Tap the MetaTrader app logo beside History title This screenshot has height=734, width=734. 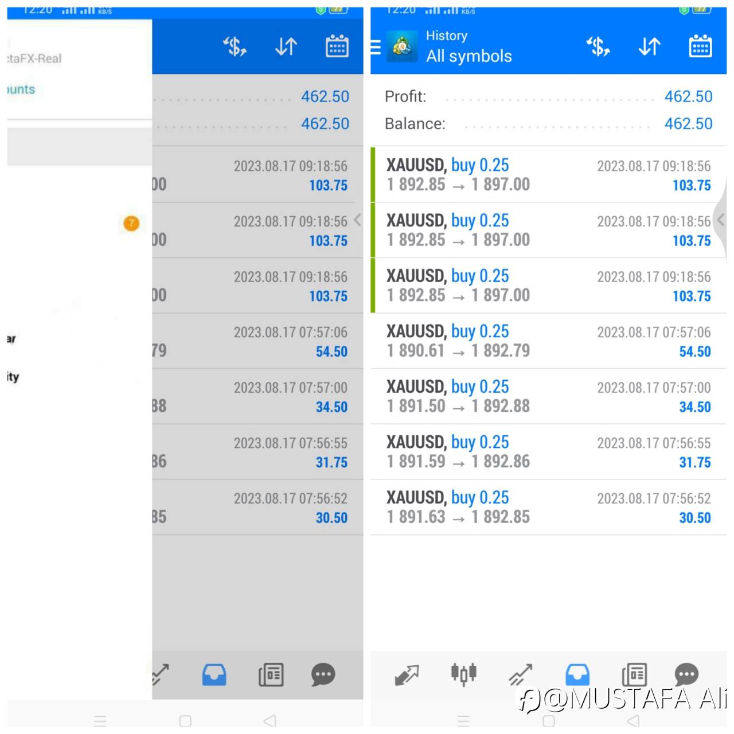(x=402, y=46)
